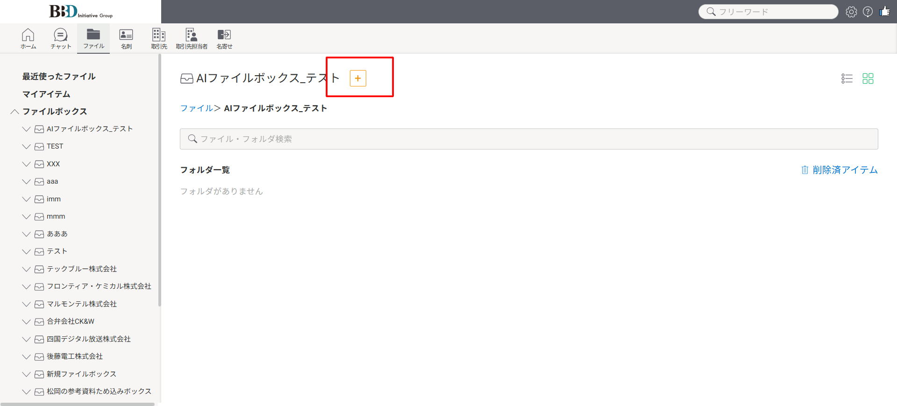The height and width of the screenshot is (406, 897).
Task: Open the 取引先担当者 tab
Action: pos(192,39)
